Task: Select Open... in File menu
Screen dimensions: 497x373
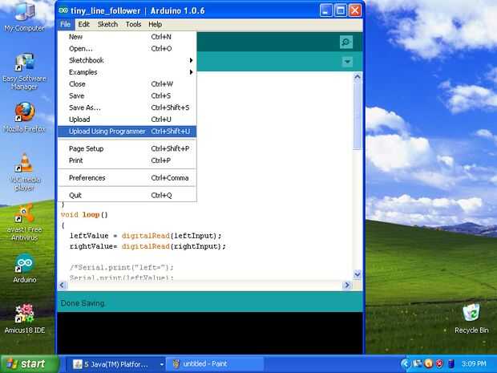Action: (x=127, y=48)
